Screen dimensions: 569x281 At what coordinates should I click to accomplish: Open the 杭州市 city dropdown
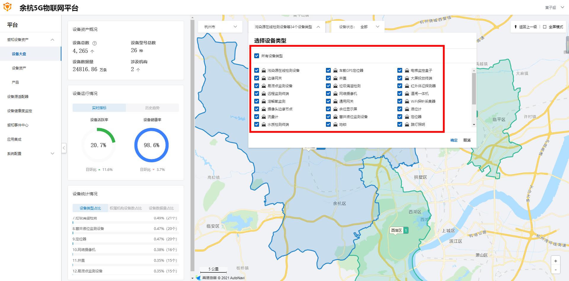click(x=220, y=27)
